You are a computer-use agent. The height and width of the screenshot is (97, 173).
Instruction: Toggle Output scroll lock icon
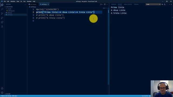tap(165, 4)
